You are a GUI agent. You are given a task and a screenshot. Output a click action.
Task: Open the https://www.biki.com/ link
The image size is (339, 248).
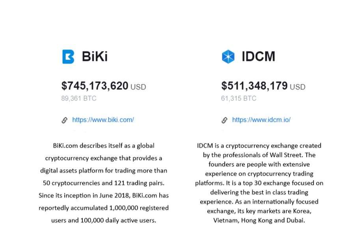pos(103,119)
